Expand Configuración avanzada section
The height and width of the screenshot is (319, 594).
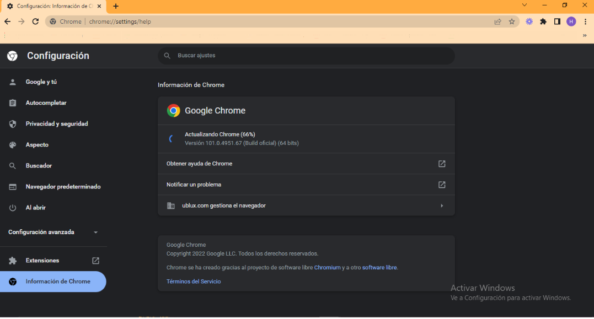point(53,232)
